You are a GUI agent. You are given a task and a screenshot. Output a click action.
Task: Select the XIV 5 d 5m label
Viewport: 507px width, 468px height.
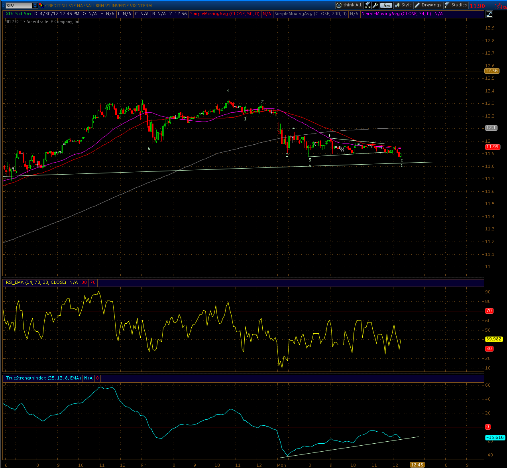(18, 14)
